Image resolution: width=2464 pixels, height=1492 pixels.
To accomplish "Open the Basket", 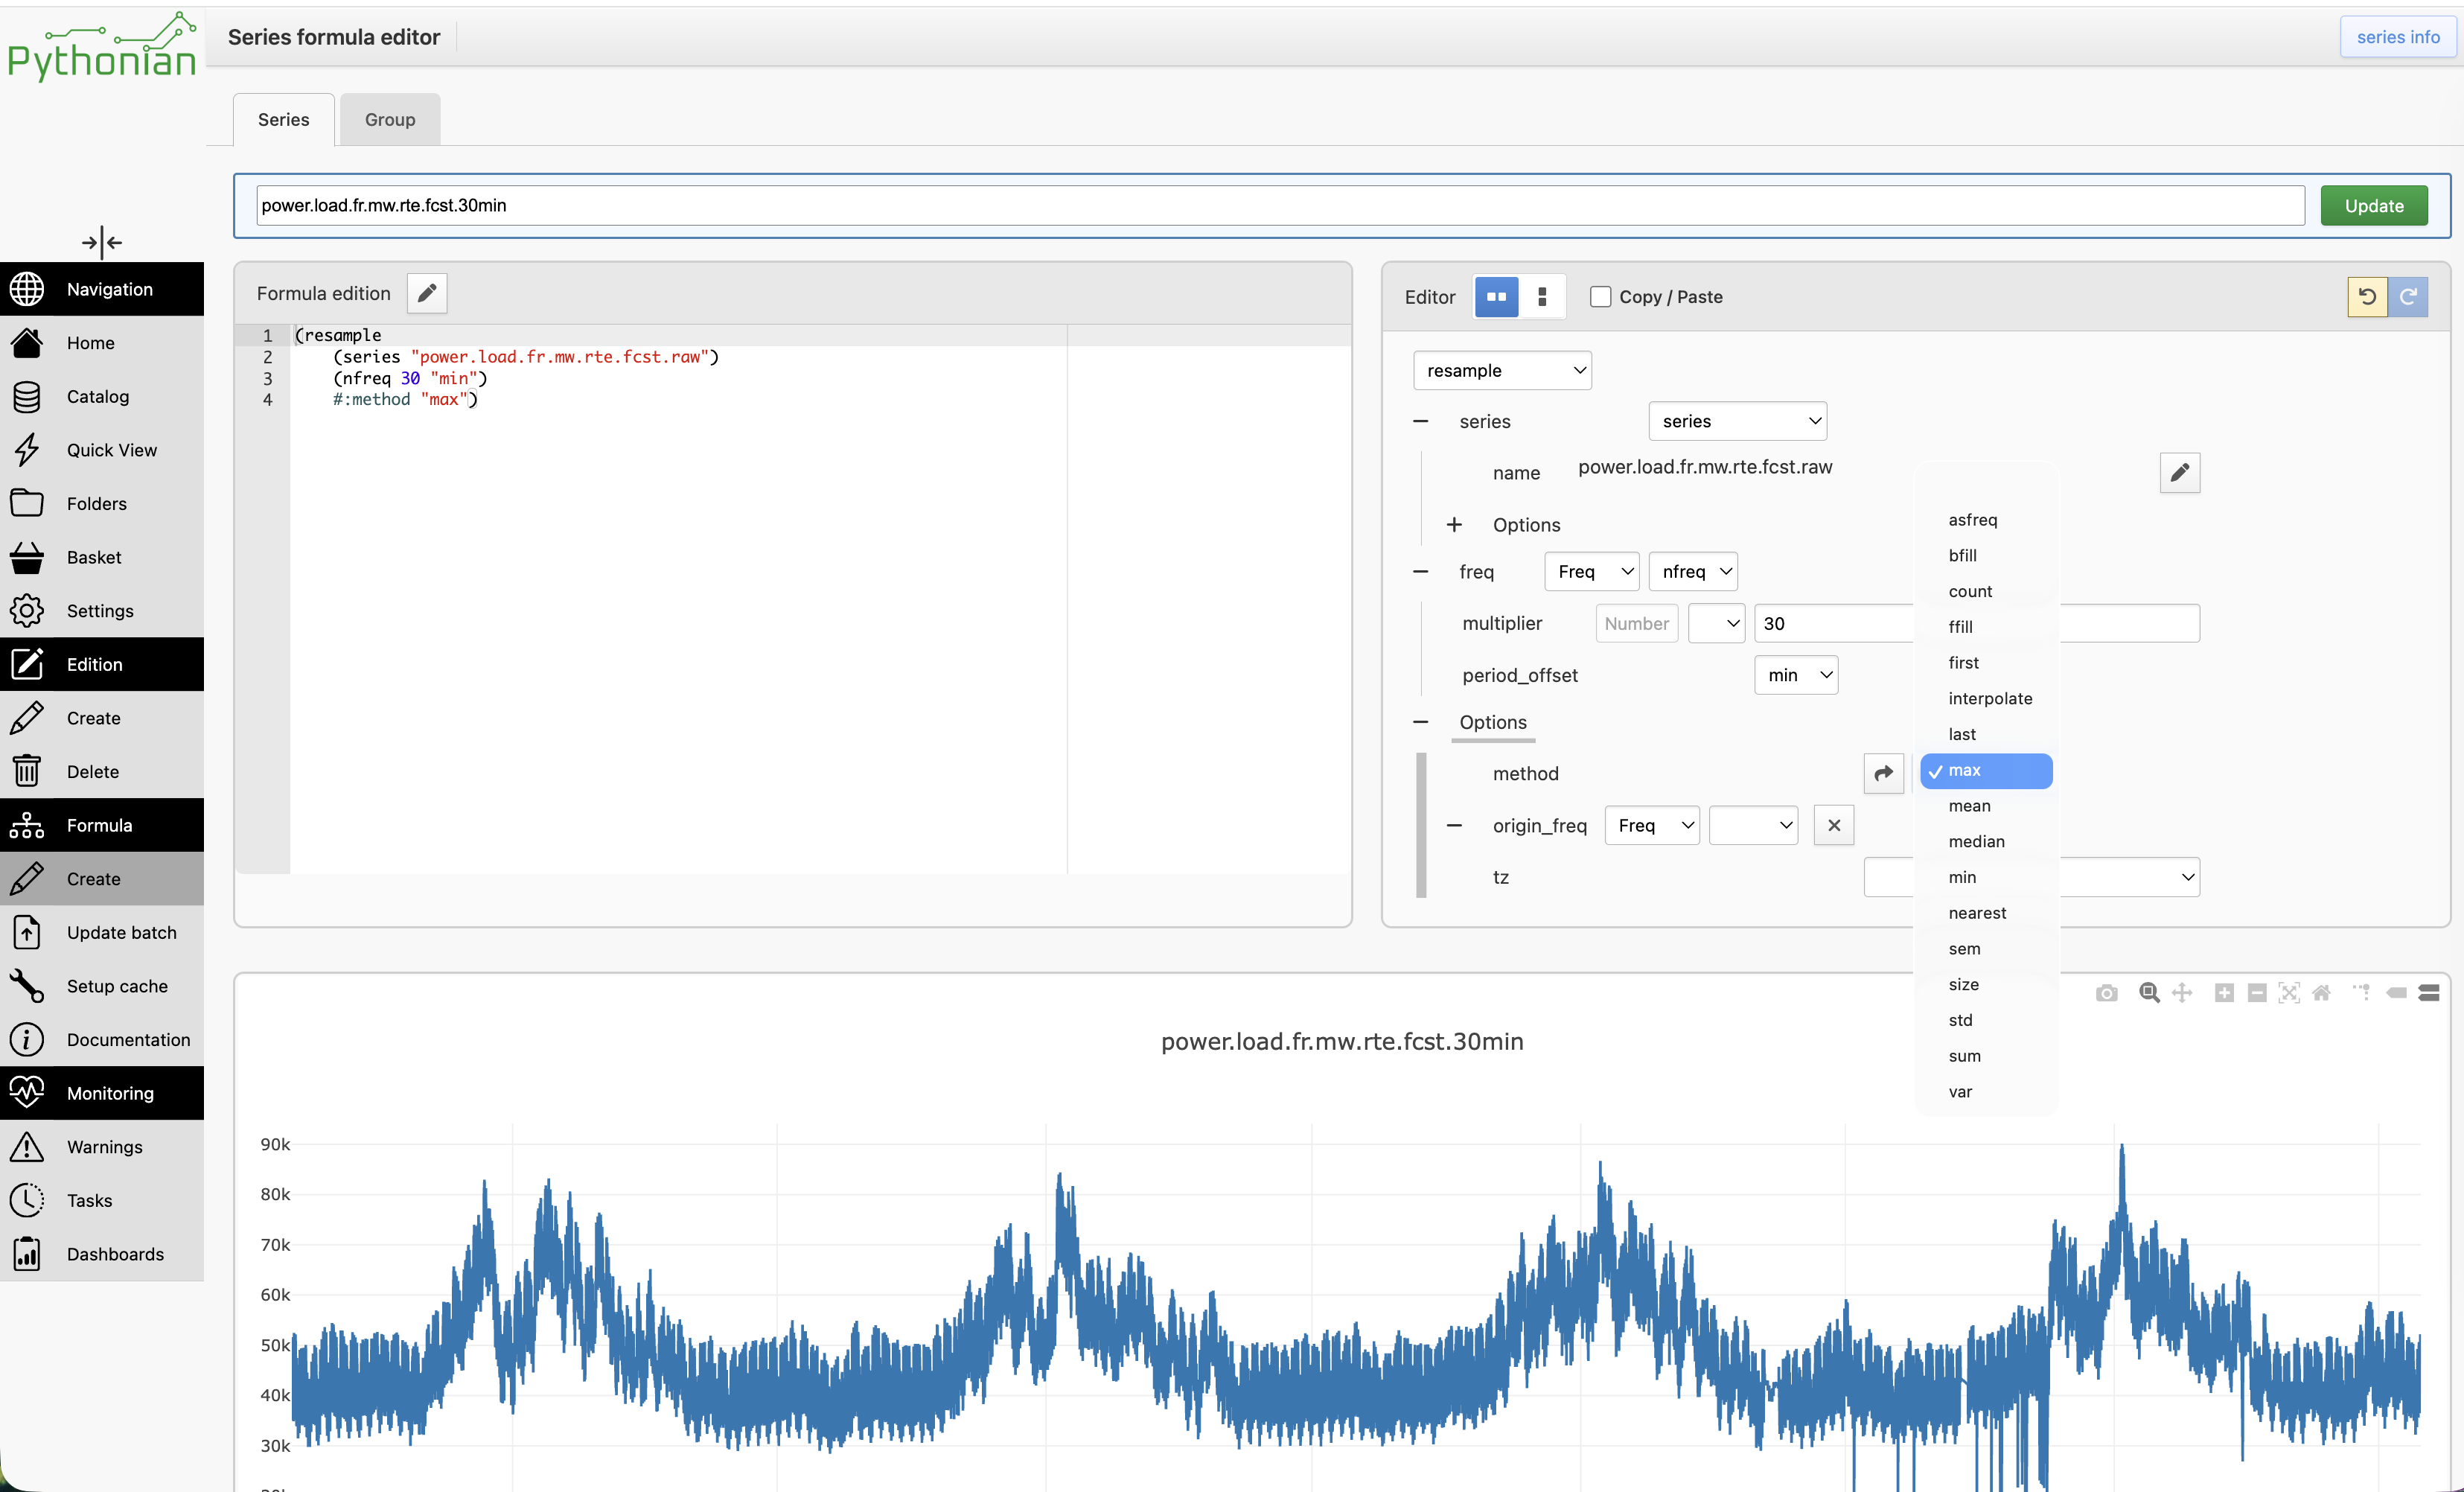I will pos(102,557).
